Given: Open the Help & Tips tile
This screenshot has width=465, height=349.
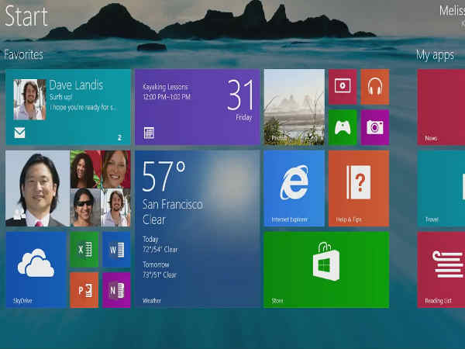Looking at the screenshot, I should click(x=358, y=188).
